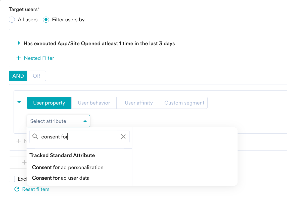Open the User behavior tab
287x197 pixels.
(94, 103)
